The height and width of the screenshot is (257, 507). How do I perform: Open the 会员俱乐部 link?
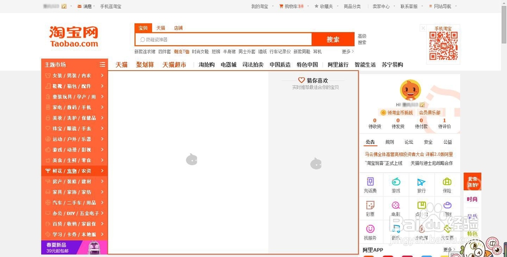(x=430, y=112)
